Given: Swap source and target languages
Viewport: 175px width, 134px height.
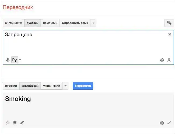Looking at the screenshot, I should click(x=169, y=23).
